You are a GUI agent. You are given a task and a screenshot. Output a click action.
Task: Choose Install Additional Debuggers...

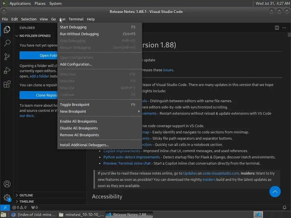coord(100,145)
